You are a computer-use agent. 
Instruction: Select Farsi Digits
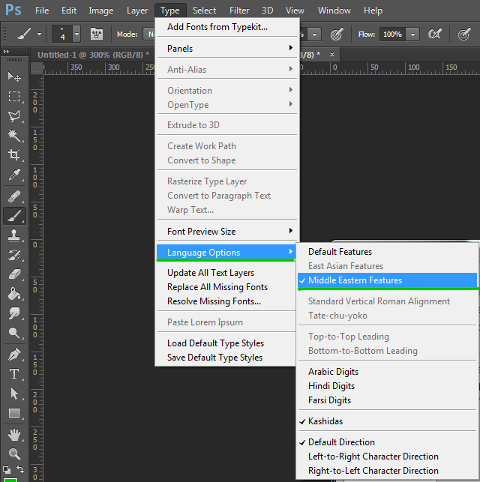387,400
